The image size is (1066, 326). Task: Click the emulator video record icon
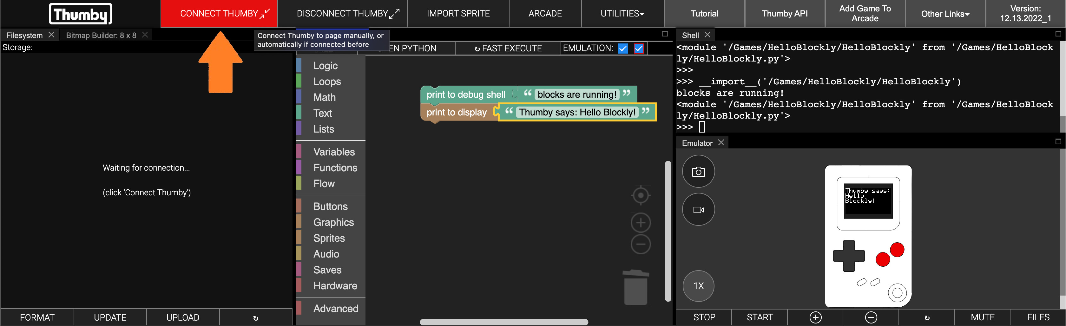point(698,210)
